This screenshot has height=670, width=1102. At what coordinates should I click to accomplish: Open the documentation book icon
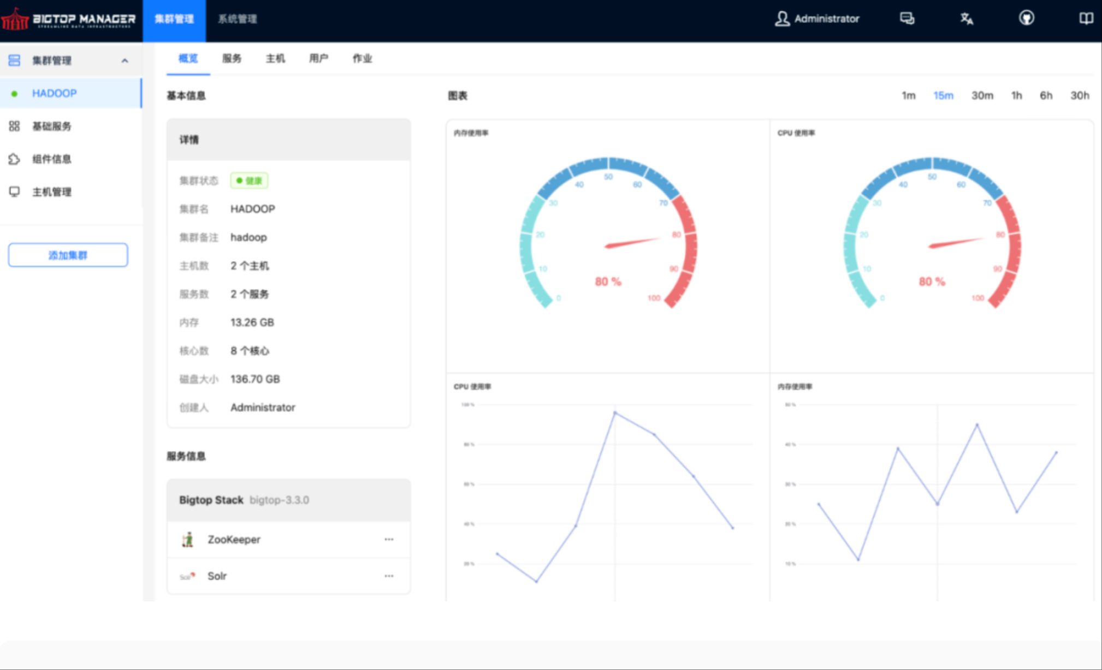click(1086, 19)
